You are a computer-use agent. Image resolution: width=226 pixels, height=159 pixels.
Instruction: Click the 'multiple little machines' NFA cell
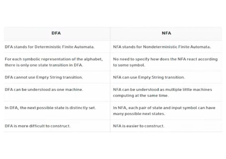click(162, 93)
